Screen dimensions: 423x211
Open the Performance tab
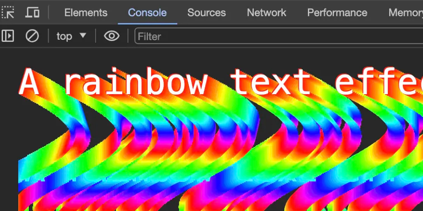point(337,13)
